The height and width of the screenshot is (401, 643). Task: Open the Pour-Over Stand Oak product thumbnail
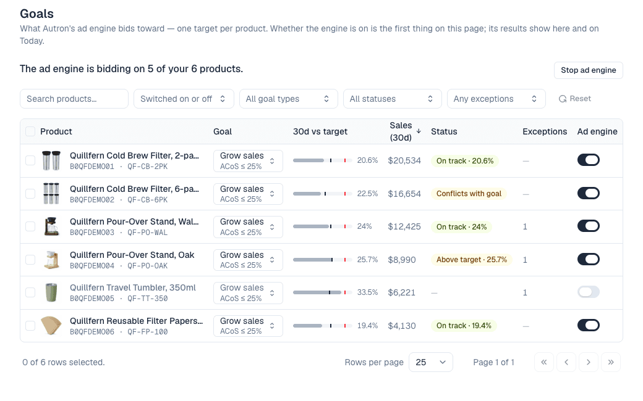click(51, 260)
